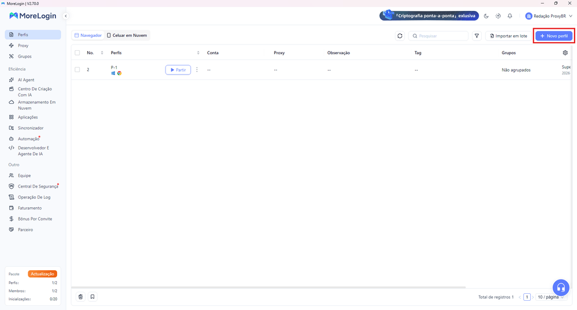The width and height of the screenshot is (577, 310).
Task: Click the orange Actualização button
Action: 42,274
